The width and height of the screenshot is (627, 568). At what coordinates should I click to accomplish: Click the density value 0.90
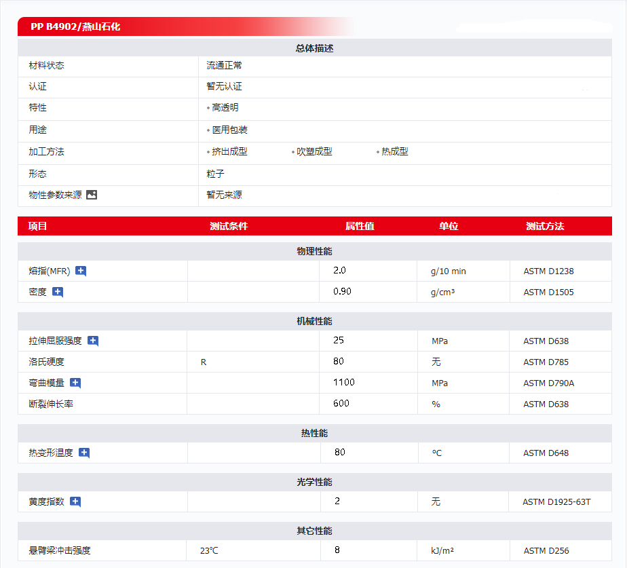point(342,291)
